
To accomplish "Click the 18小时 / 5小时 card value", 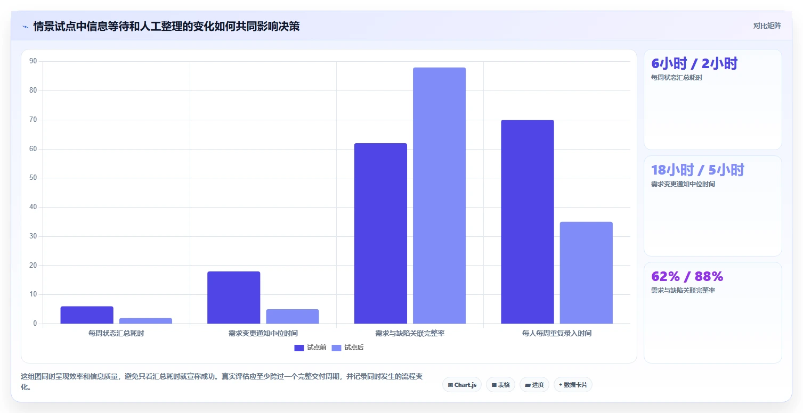I will (x=697, y=170).
